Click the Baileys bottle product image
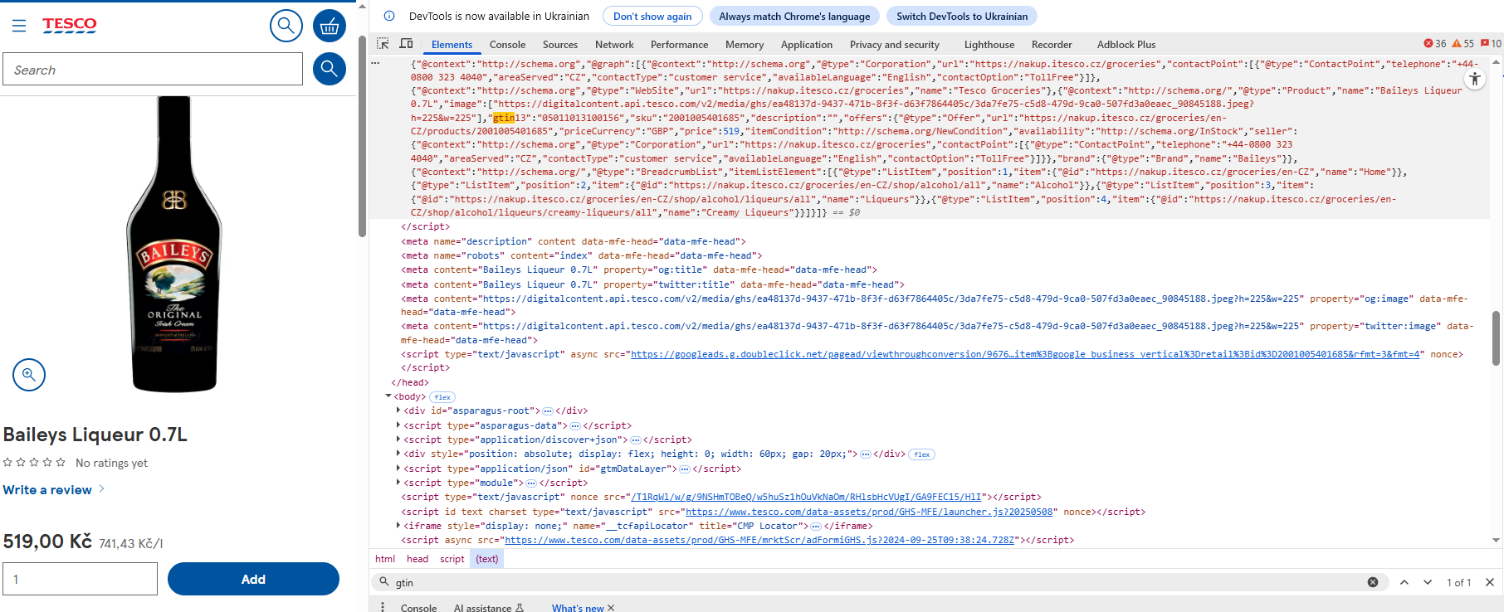Image resolution: width=1504 pixels, height=612 pixels. coord(174,244)
